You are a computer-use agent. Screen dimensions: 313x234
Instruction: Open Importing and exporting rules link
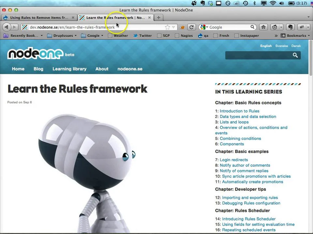pos(250,198)
